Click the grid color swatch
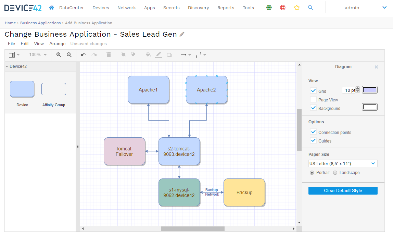This screenshot has width=393, height=235. 370,90
